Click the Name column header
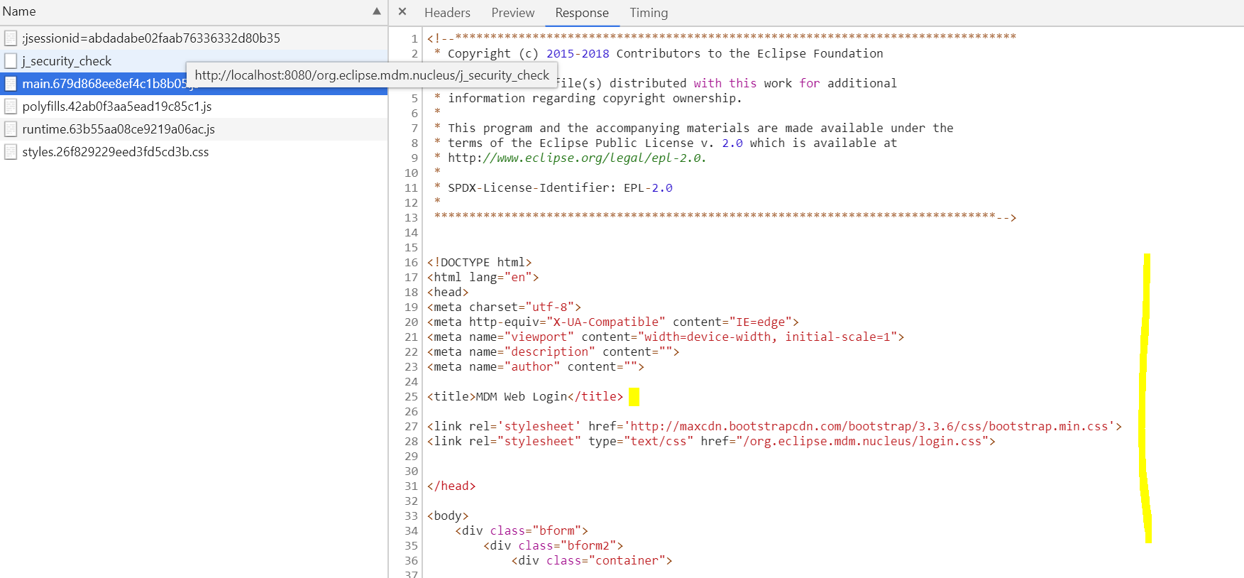This screenshot has height=578, width=1244. pyautogui.click(x=19, y=11)
